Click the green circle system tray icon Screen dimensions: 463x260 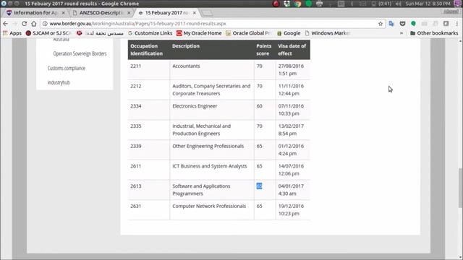point(309,4)
